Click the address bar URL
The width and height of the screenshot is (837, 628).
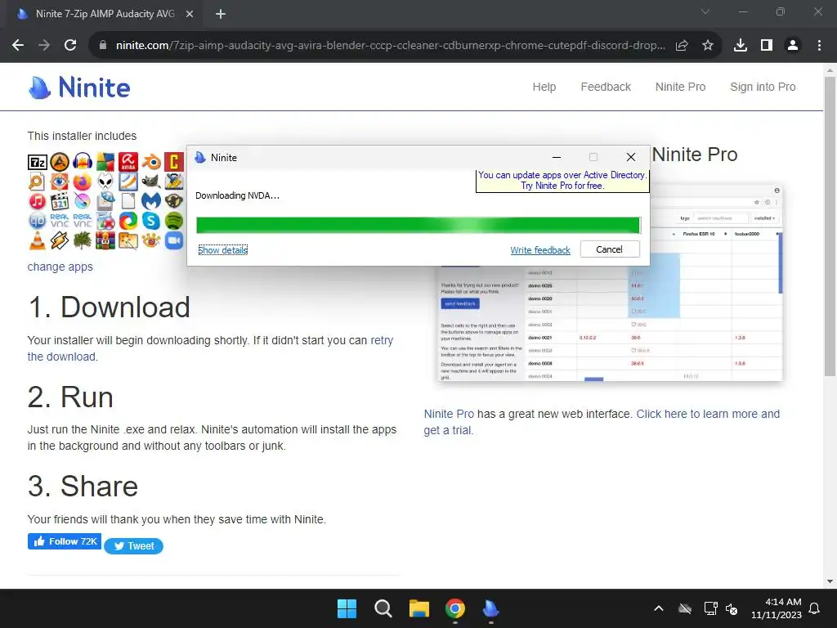pos(390,46)
